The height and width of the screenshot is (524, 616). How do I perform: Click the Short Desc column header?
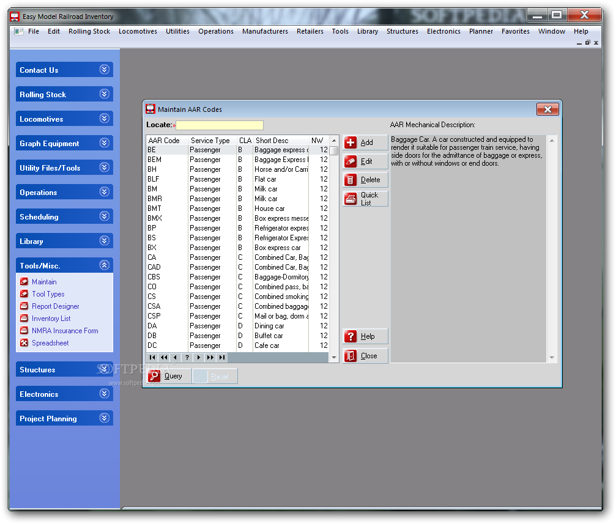281,140
